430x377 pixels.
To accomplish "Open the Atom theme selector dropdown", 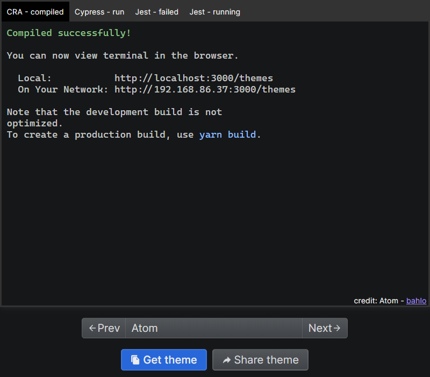I will point(213,328).
